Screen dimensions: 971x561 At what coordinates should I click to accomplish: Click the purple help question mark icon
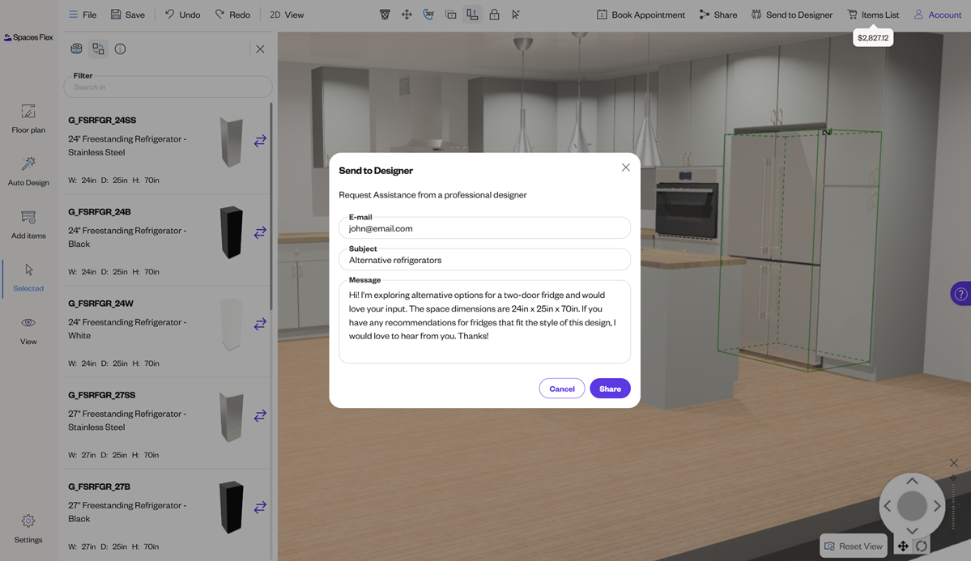960,294
